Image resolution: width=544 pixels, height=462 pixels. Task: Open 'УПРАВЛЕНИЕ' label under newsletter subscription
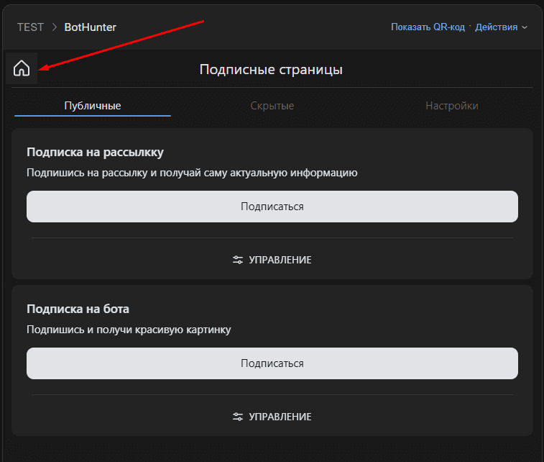[280, 260]
